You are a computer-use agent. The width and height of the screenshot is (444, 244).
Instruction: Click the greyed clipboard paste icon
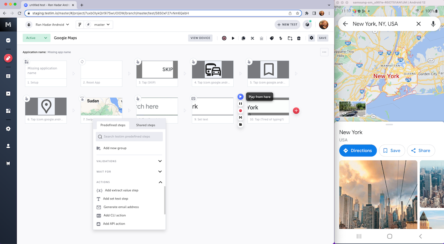(262, 38)
